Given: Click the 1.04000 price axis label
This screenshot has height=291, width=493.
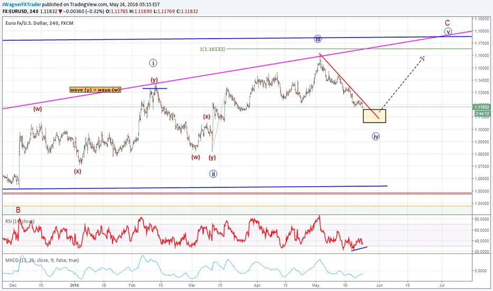Looking at the screenshot, I should tap(482, 203).
